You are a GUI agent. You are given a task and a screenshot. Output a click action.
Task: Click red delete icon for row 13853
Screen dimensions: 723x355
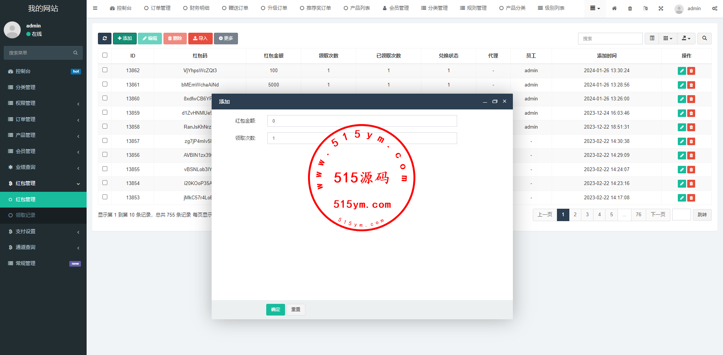coord(691,198)
